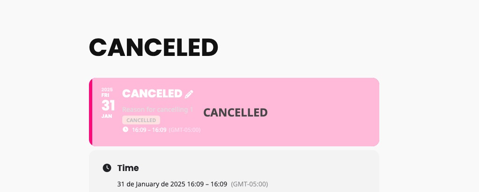Click the GMT-05:00 timezone inside the pink card

[184, 130]
